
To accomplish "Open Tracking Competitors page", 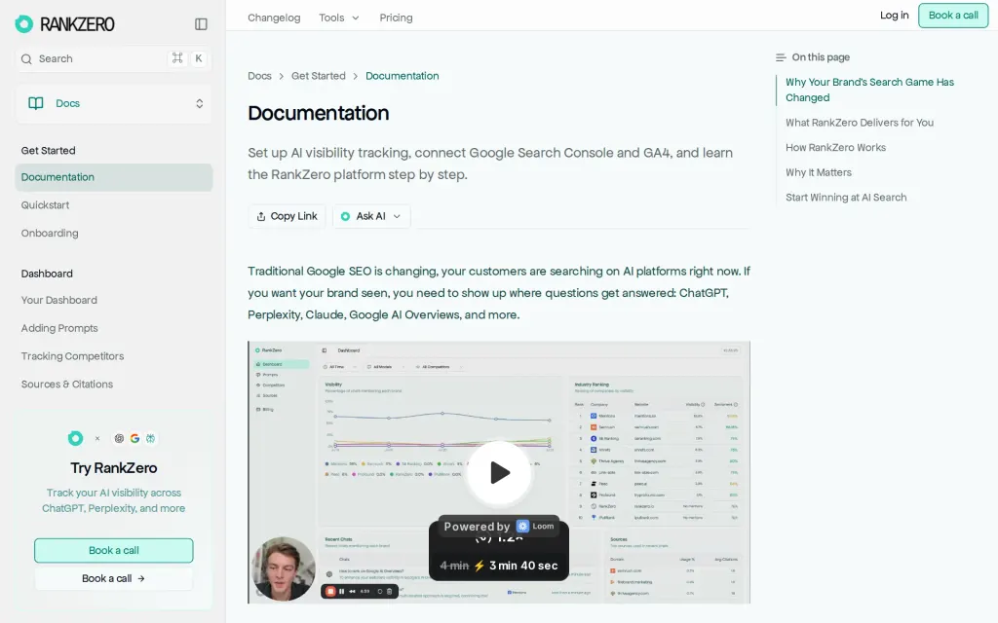I will coord(72,356).
